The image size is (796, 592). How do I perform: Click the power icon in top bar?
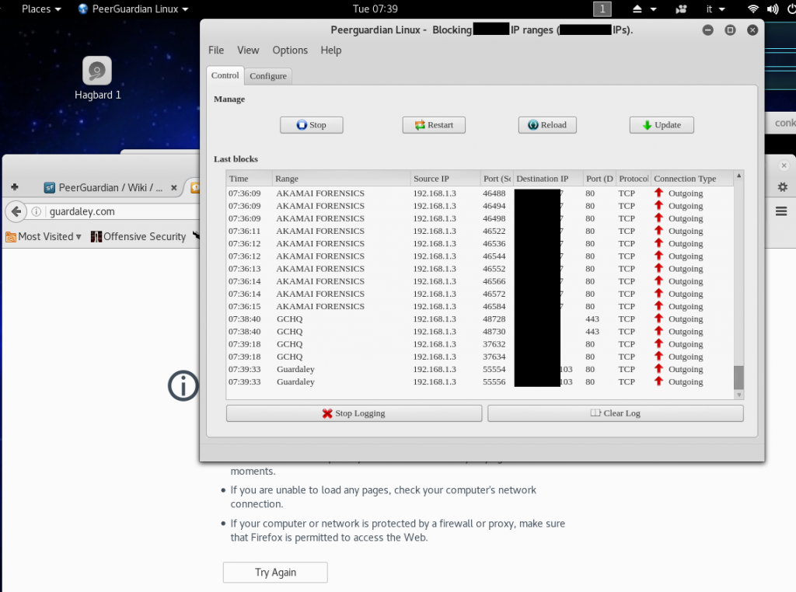pyautogui.click(x=791, y=9)
